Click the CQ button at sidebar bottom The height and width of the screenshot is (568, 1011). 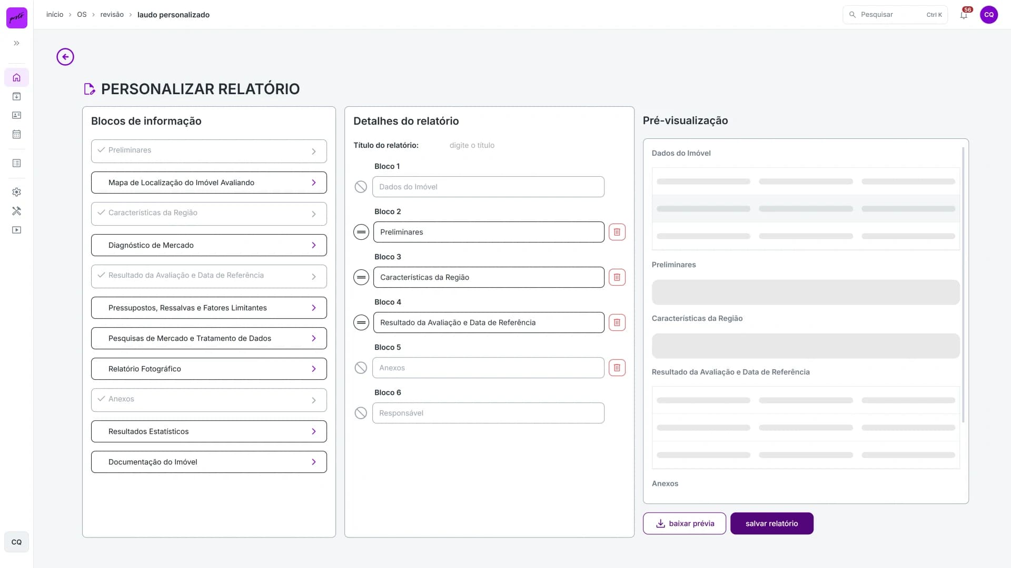(16, 542)
